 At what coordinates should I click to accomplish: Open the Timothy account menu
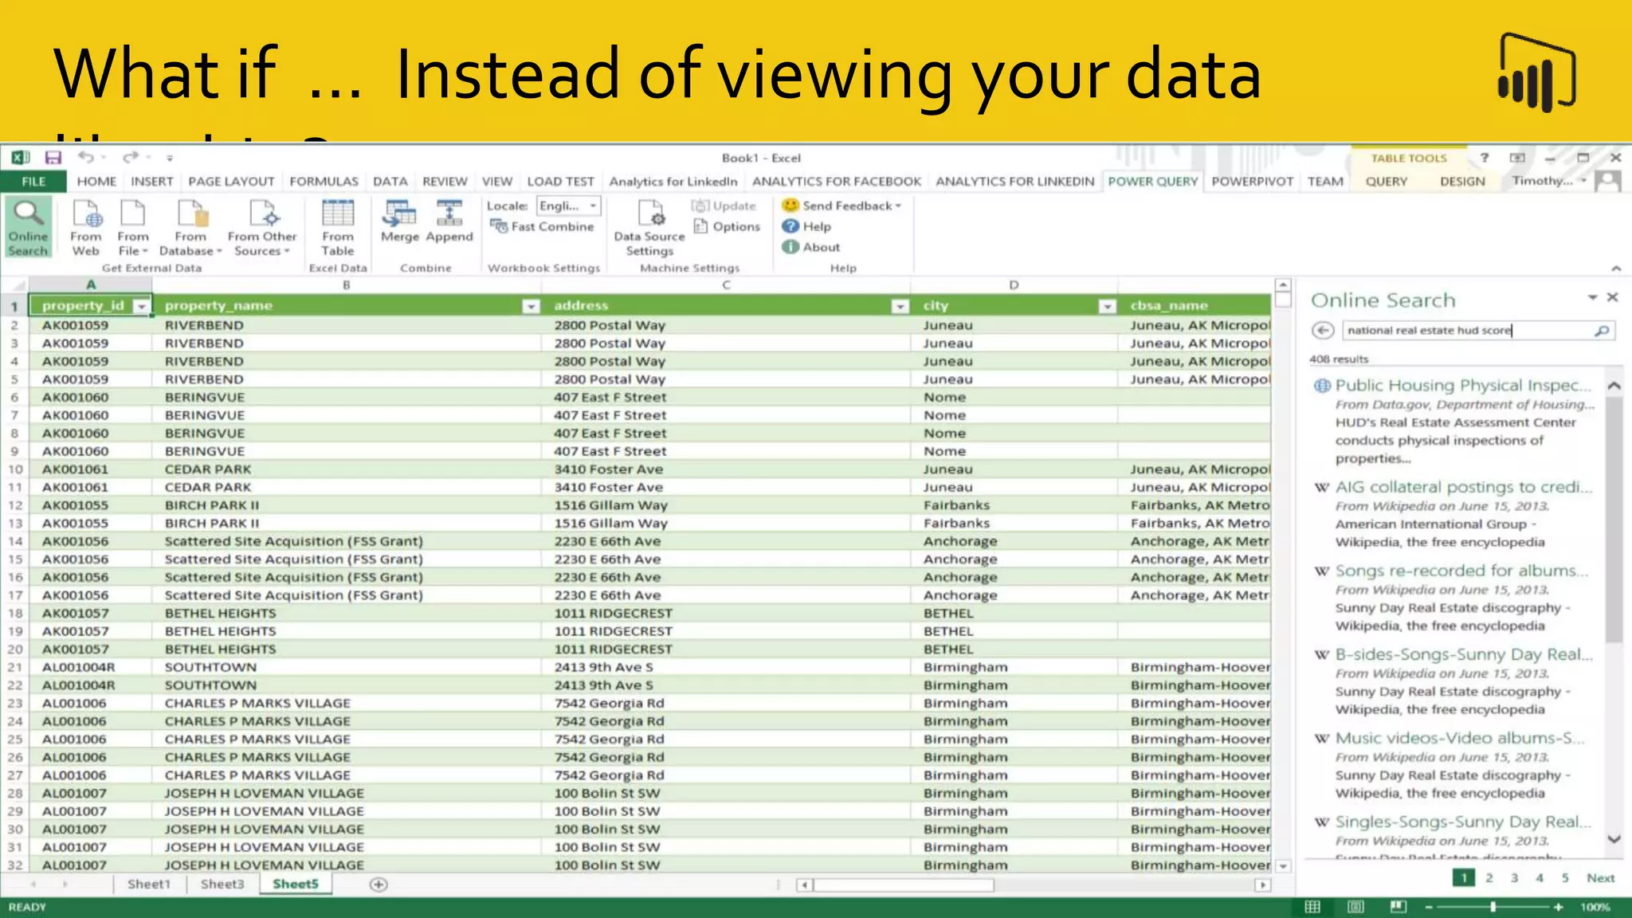coord(1549,181)
